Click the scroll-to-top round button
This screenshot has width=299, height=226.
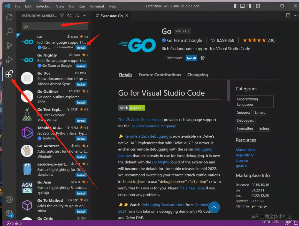point(214,207)
